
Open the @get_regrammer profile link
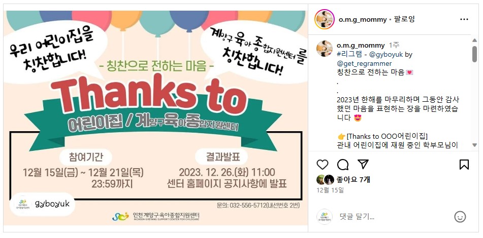coord(364,64)
